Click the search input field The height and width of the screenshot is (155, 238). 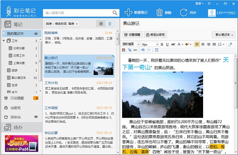[78, 13]
